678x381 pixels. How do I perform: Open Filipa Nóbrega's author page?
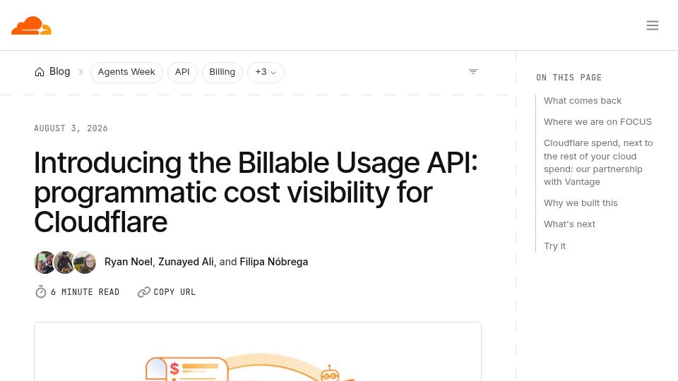point(274,262)
